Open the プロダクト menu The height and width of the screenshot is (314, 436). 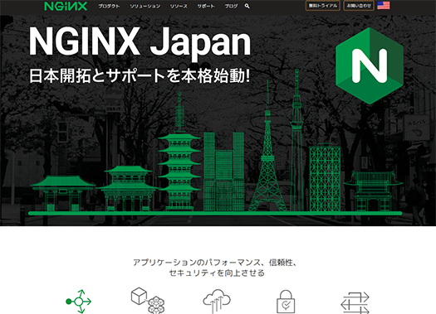tap(109, 6)
